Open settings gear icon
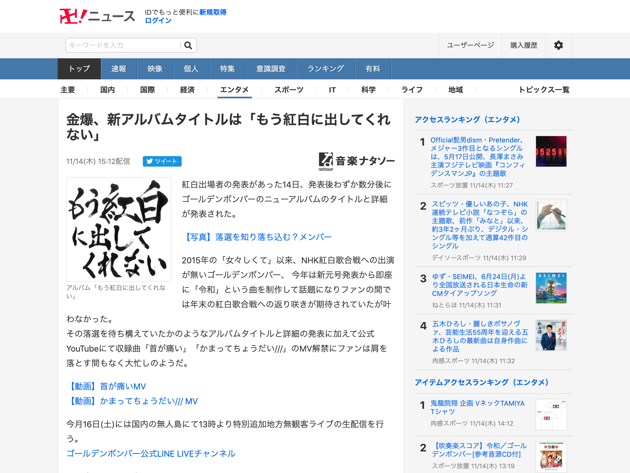The height and width of the screenshot is (473, 630). click(558, 45)
